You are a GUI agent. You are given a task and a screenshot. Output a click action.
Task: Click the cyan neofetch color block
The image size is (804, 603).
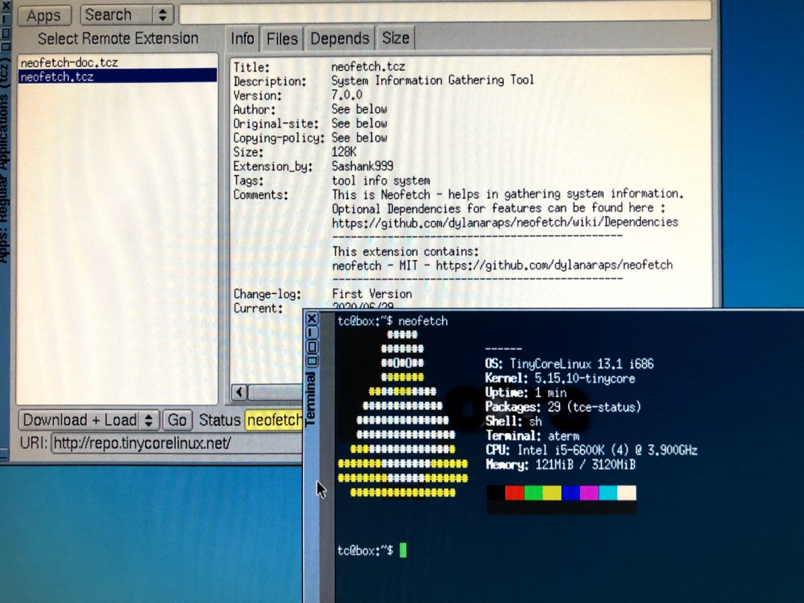pos(608,493)
